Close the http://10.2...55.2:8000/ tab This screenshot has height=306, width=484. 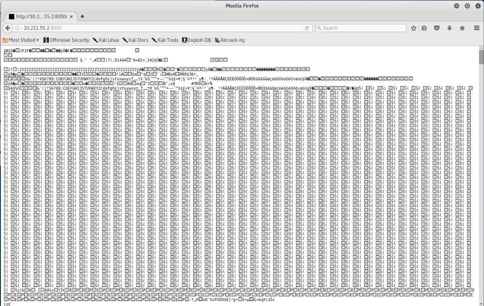tap(71, 17)
